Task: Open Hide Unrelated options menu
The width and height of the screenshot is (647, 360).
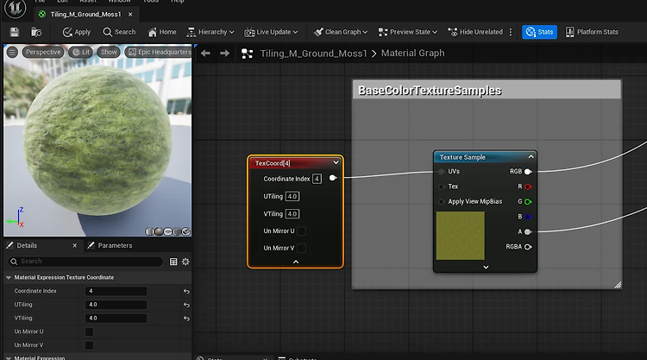Action: tap(511, 32)
